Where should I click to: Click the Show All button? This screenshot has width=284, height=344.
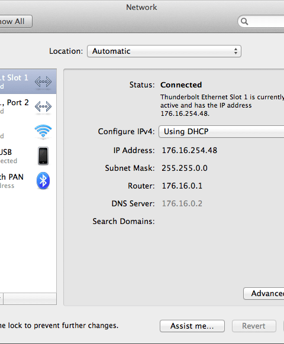coord(16,21)
